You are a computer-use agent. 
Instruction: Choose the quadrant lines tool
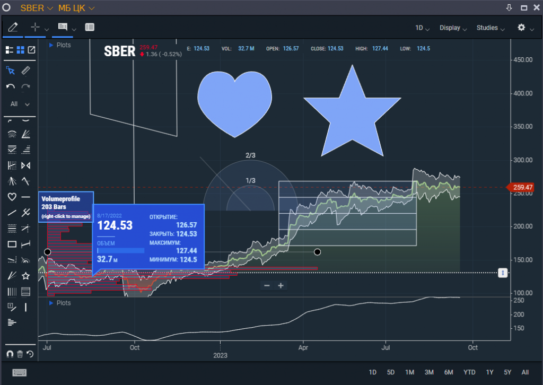(x=12, y=229)
